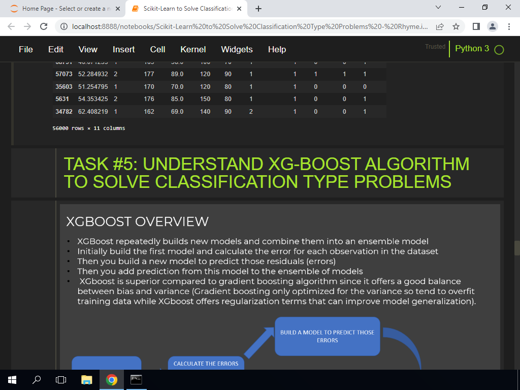Click the 56000 rows × 11 columns text
Viewport: 520px width, 390px height.
88,128
